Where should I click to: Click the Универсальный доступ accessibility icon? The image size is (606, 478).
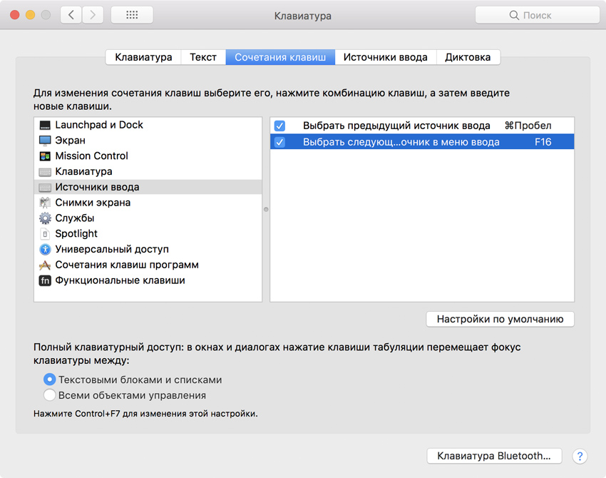(x=45, y=250)
